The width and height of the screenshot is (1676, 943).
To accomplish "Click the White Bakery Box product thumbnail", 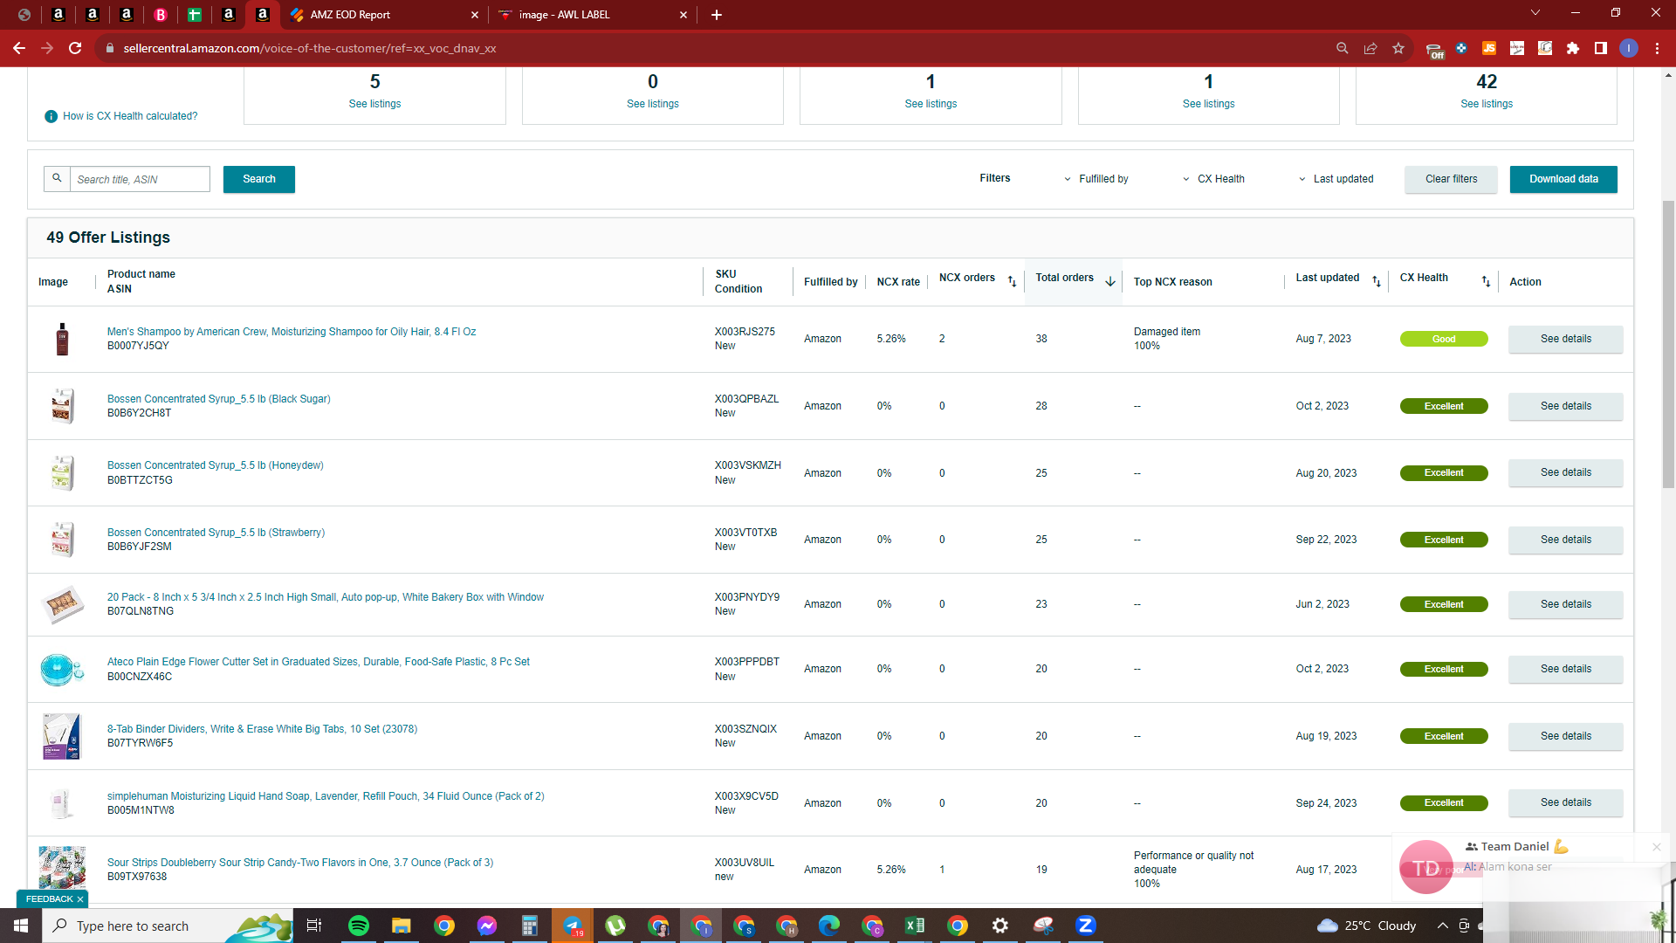I will click(x=62, y=604).
